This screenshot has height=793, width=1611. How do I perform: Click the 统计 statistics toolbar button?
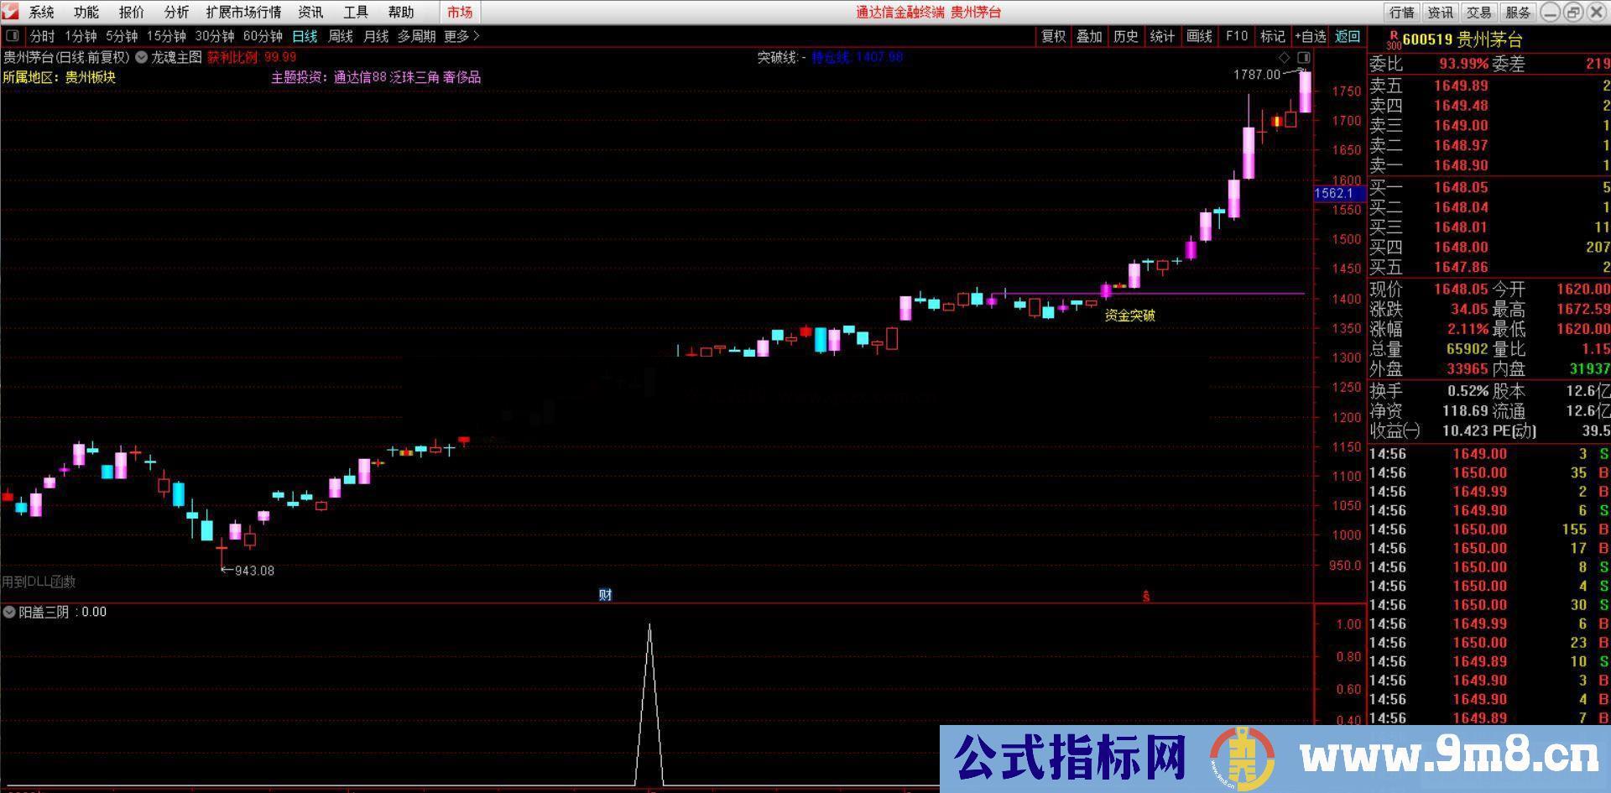pyautogui.click(x=1162, y=36)
